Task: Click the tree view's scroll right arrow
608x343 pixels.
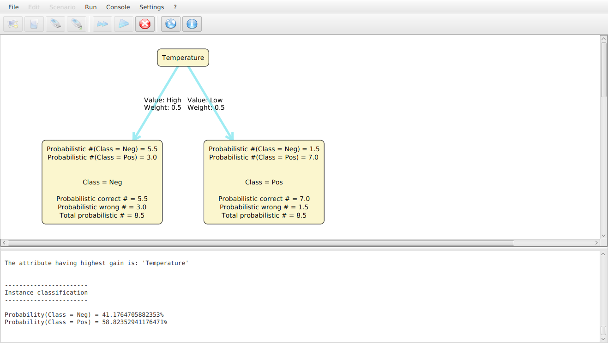Action: (596, 242)
